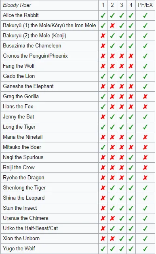Viewport: 156px width, 254px height.
Task: Select the Gado the Lion row label
Action: pos(19,76)
